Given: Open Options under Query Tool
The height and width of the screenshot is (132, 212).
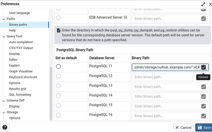Looking at the screenshot, I should [15, 83].
